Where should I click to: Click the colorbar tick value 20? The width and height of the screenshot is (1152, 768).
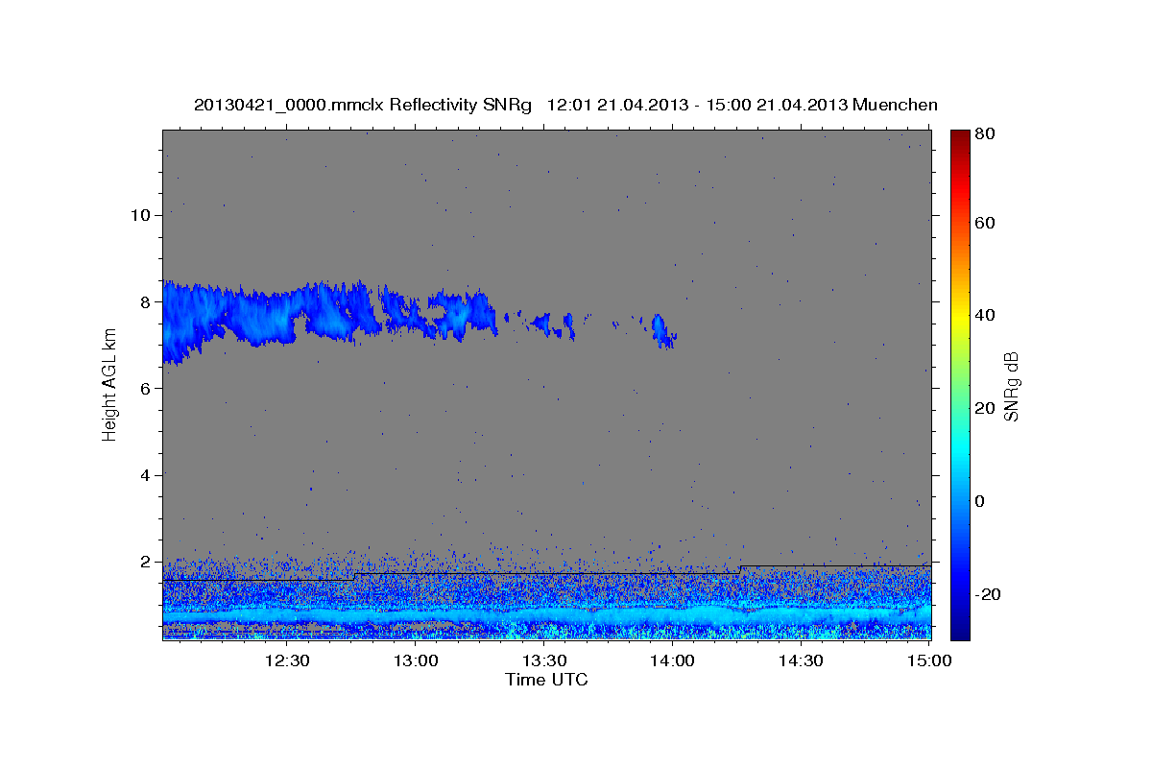tap(984, 408)
